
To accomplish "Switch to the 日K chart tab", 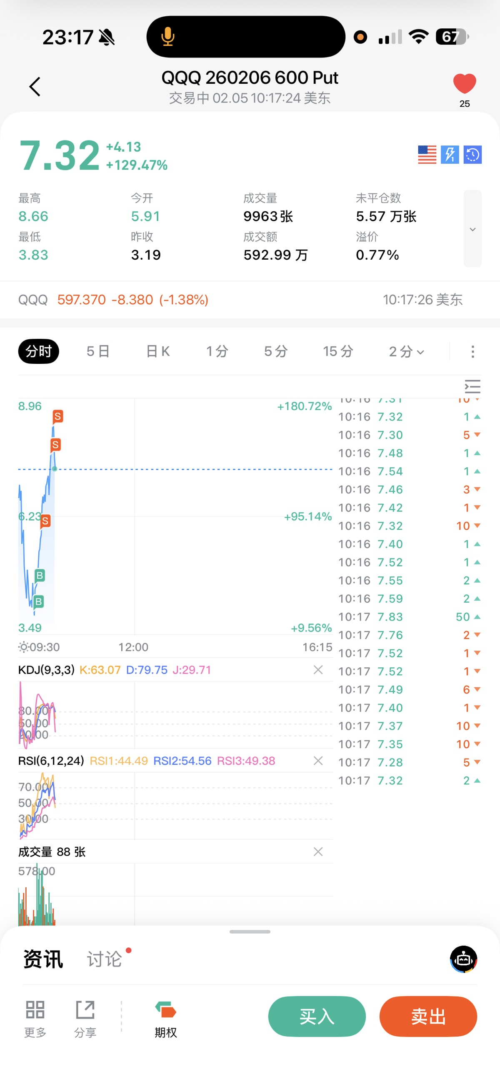I will (x=158, y=351).
